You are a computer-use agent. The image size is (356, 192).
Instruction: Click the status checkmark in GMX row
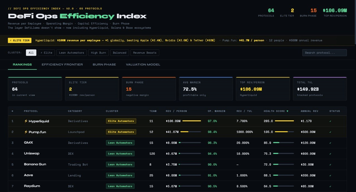[330, 143]
